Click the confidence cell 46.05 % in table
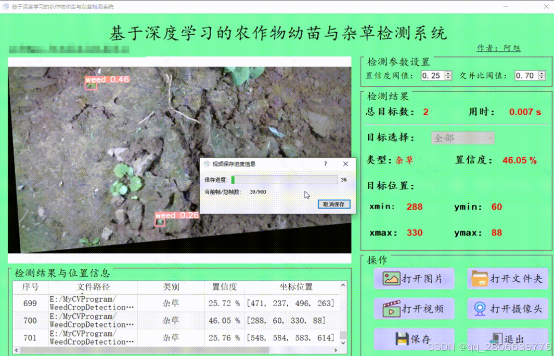 (x=224, y=320)
